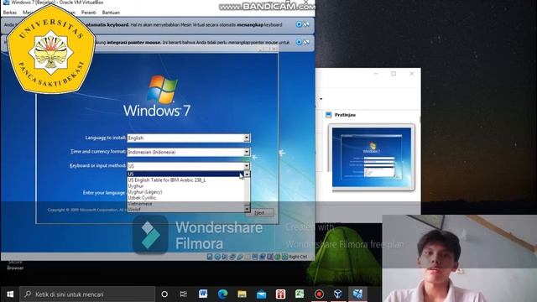Open Microsoft Word from the taskbar
This screenshot has height=302, width=537.
(x=203, y=294)
